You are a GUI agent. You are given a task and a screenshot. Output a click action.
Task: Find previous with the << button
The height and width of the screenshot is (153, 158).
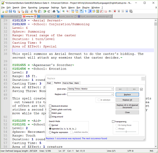pos(121,89)
